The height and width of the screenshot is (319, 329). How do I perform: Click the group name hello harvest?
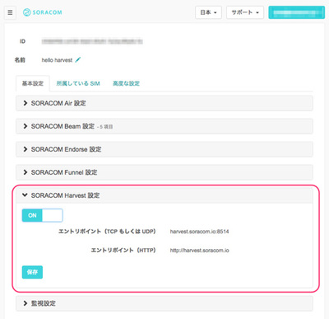pos(57,60)
